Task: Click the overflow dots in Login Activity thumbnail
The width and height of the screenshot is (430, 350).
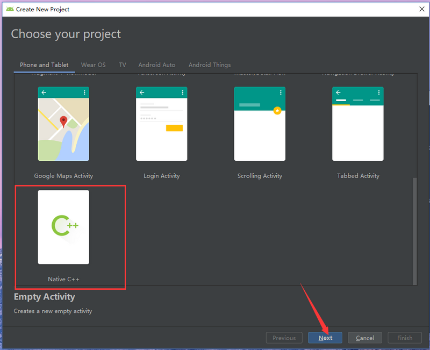Action: [x=182, y=92]
